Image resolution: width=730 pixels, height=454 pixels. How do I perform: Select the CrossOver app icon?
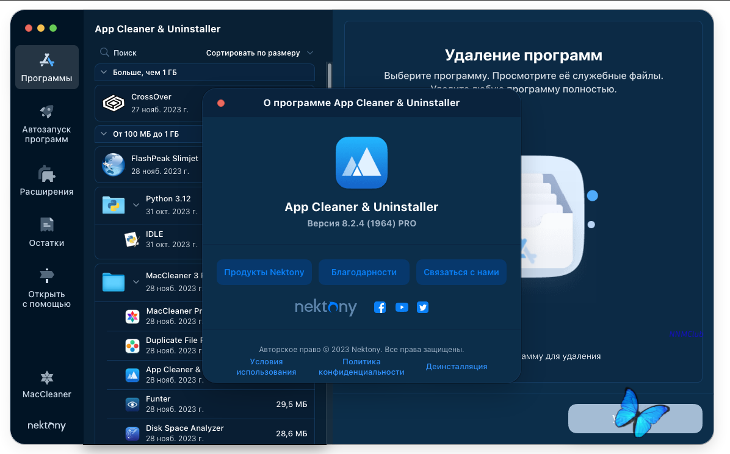click(x=114, y=103)
